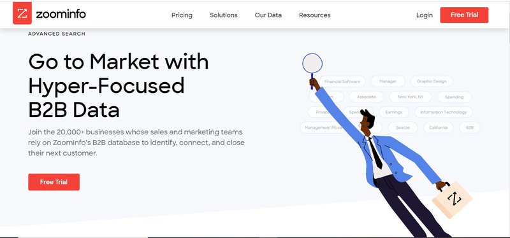Image resolution: width=510 pixels, height=238 pixels.
Task: Select the Financial Software tag
Action: 342,81
